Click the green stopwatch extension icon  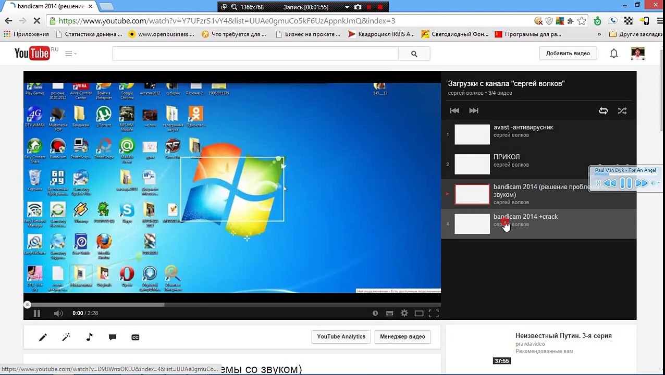[x=597, y=21]
